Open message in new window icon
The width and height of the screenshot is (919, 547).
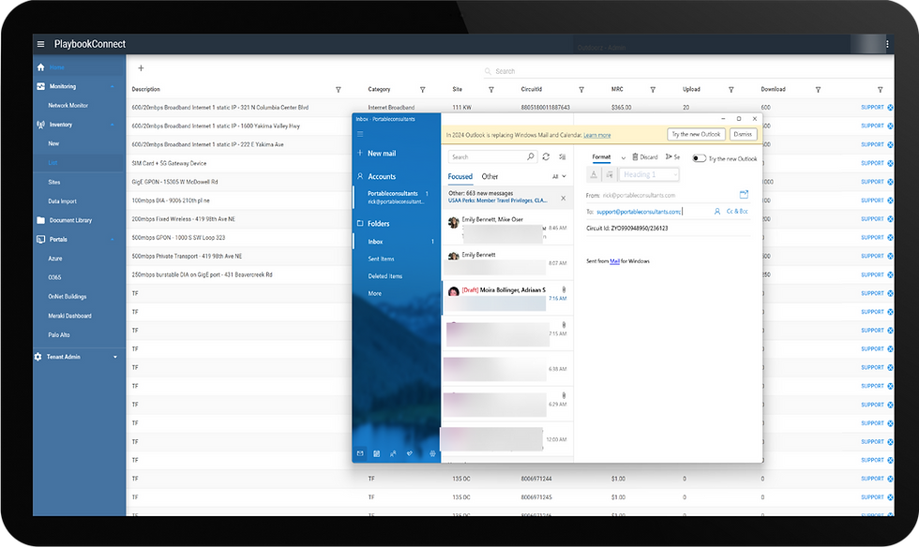[744, 194]
